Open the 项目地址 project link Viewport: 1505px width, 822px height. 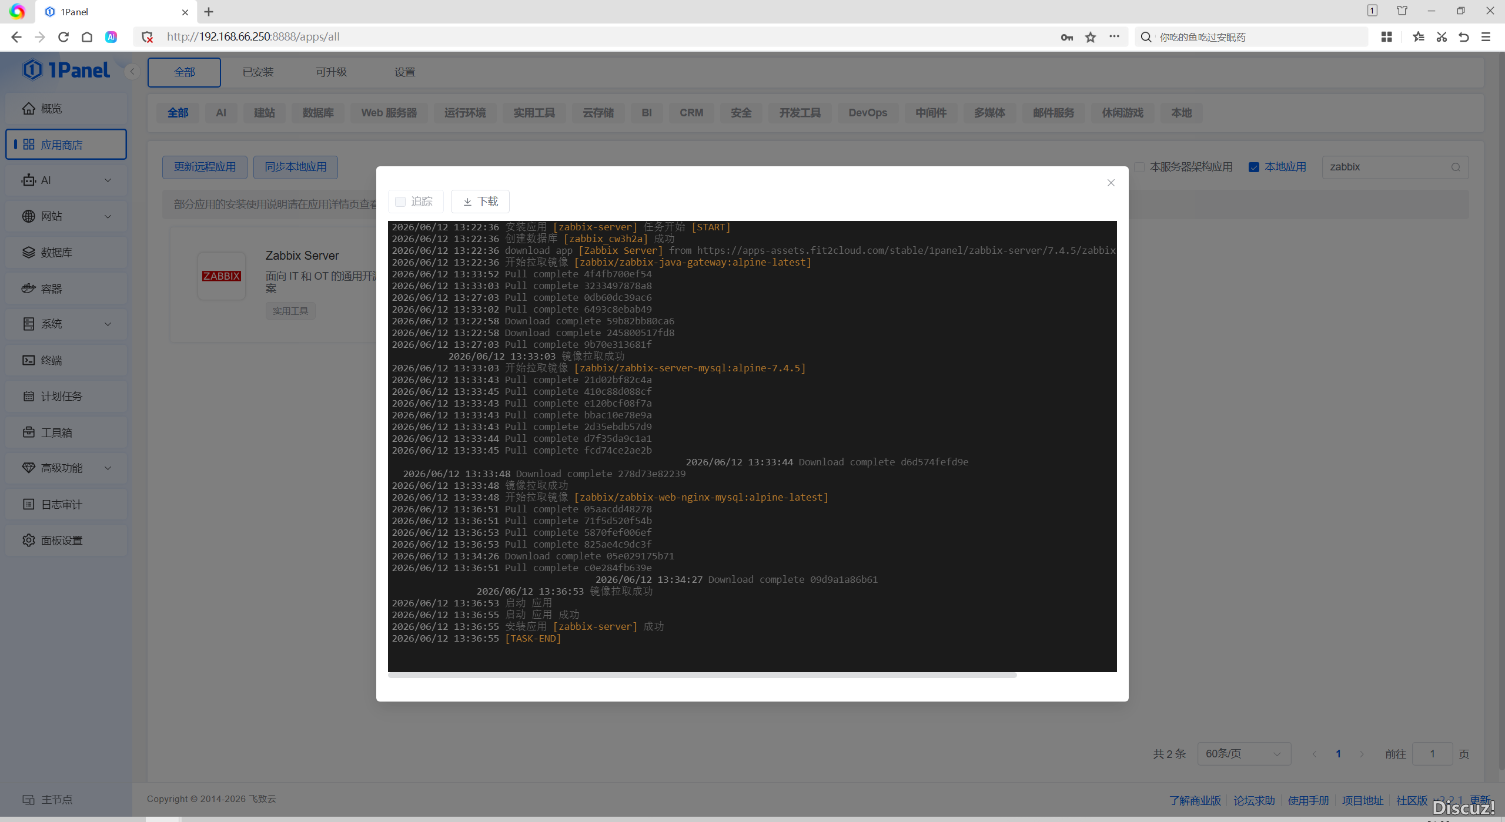pyautogui.click(x=1363, y=800)
